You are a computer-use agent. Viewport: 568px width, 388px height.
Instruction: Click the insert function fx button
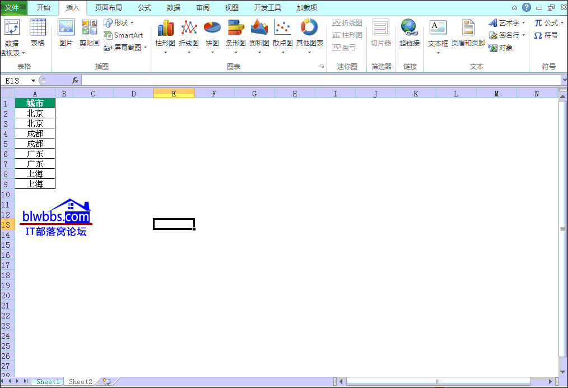click(75, 81)
